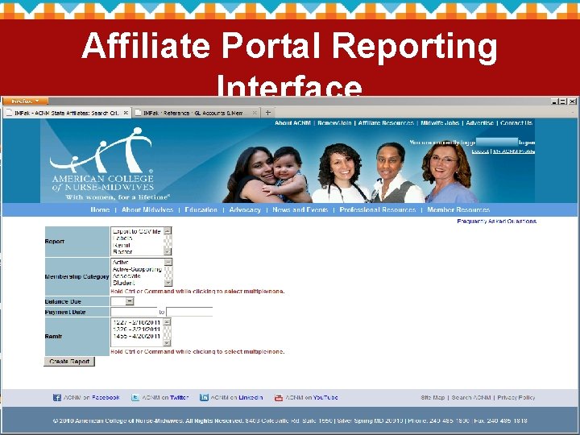Open the Advocacy nav item
The width and height of the screenshot is (580, 435).
(x=245, y=209)
